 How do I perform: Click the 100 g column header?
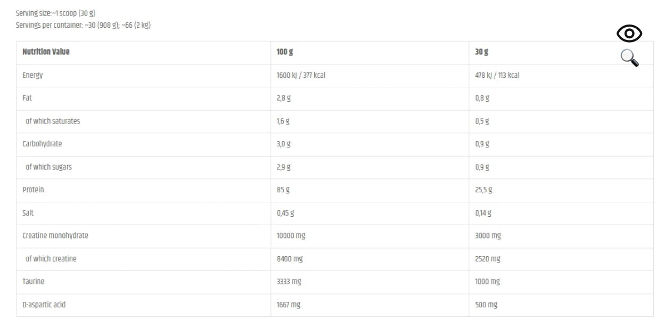tap(285, 52)
